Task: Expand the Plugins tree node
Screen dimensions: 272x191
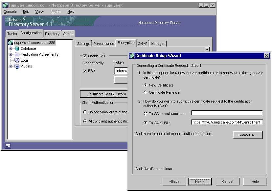Action: point(11,66)
